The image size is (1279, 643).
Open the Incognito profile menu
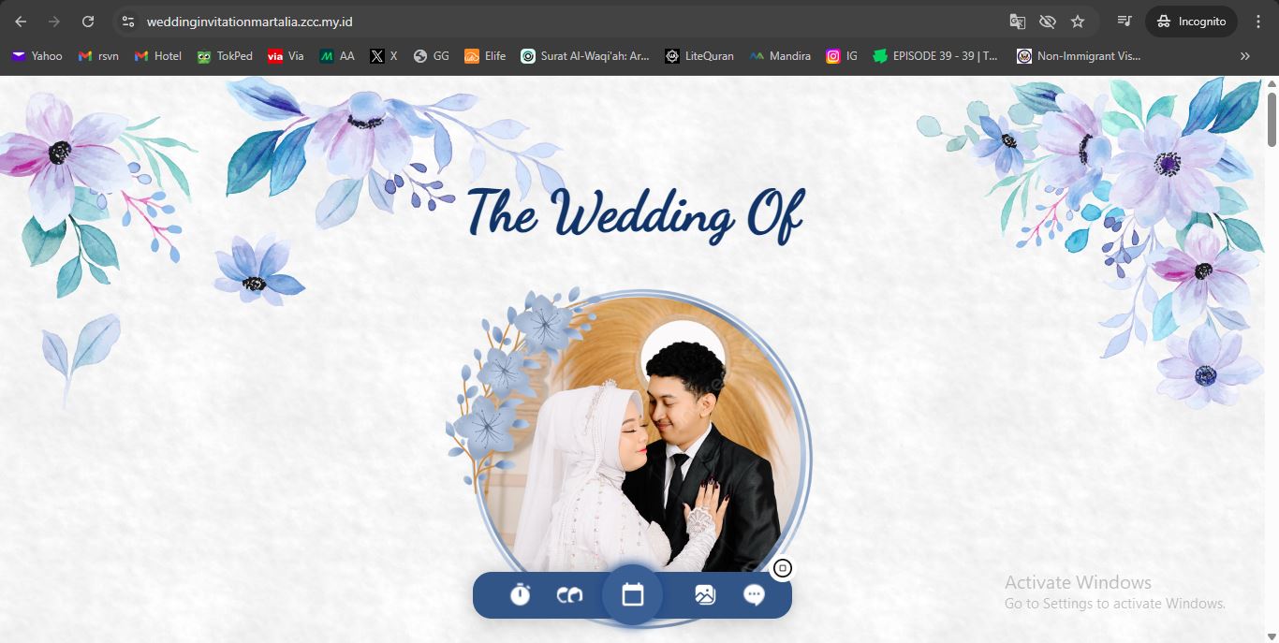tap(1191, 22)
